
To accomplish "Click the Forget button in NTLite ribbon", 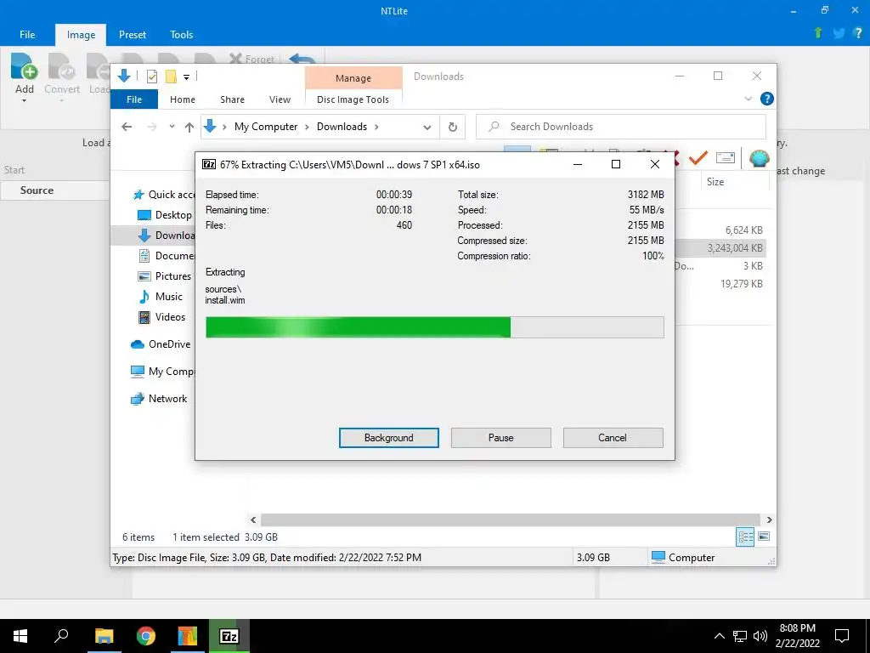I will coord(251,59).
